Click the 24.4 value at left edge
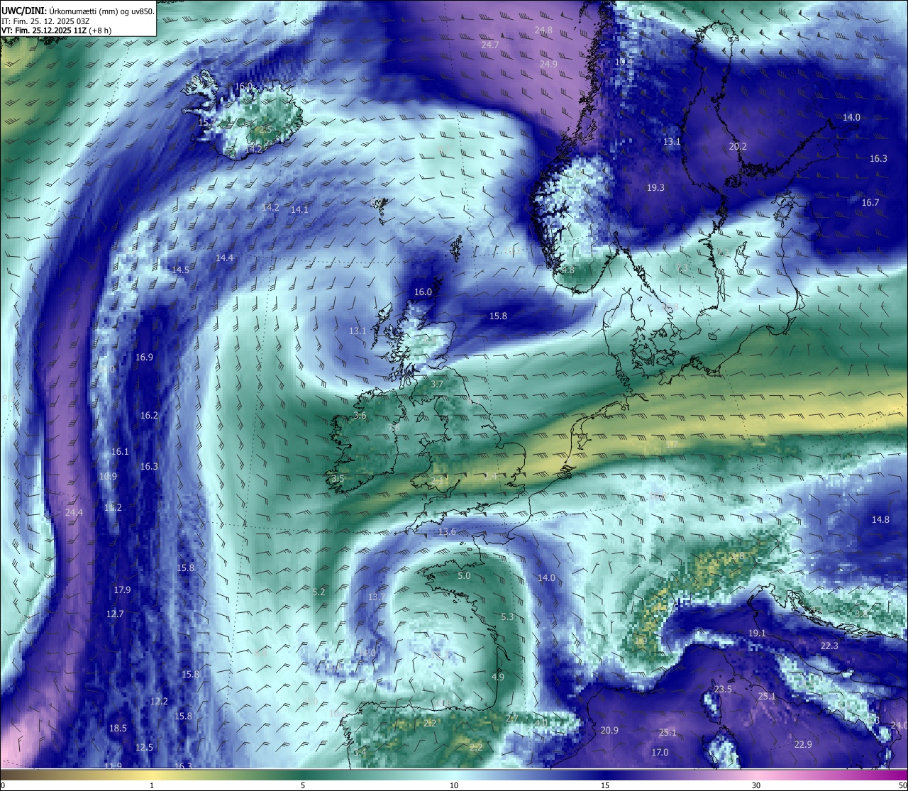Viewport: 908px width, 791px height. coord(74,512)
